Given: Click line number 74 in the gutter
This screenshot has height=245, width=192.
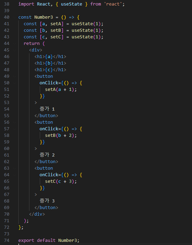Looking at the screenshot, I should tap(7, 240).
